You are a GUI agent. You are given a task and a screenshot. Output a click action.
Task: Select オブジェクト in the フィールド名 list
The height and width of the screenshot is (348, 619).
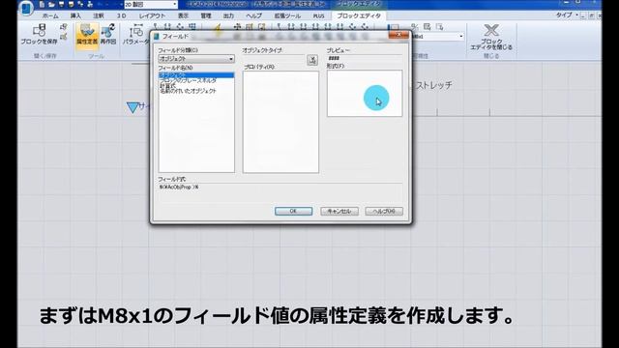(x=196, y=75)
